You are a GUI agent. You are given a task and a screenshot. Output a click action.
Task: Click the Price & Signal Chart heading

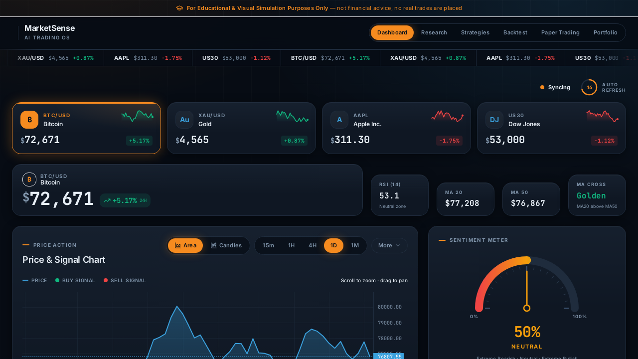(64, 260)
